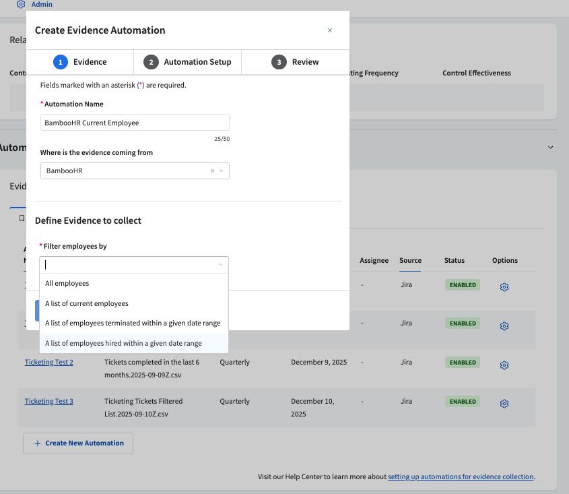Open the Ticketing Test 2 link
The image size is (569, 494).
coord(49,363)
